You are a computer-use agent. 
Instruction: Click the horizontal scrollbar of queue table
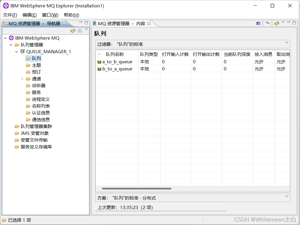coord(136,189)
